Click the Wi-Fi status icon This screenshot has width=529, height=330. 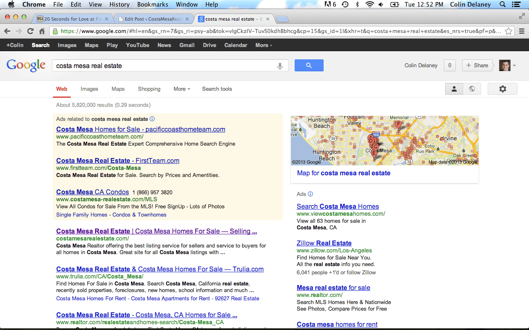[x=369, y=5]
